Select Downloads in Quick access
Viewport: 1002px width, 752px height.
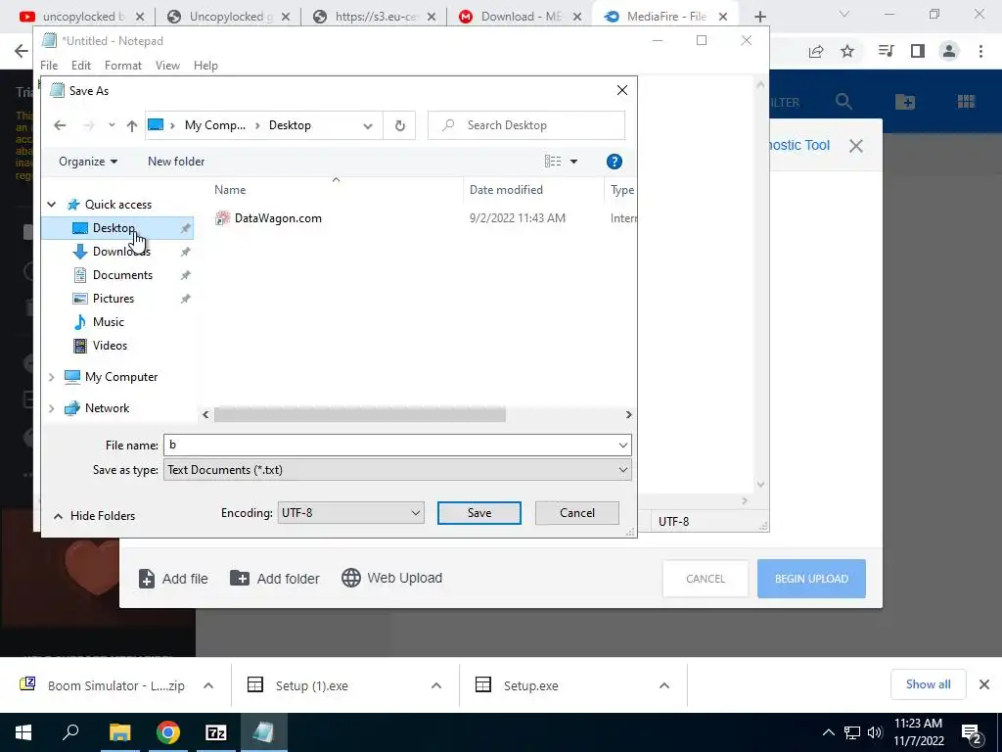click(120, 252)
